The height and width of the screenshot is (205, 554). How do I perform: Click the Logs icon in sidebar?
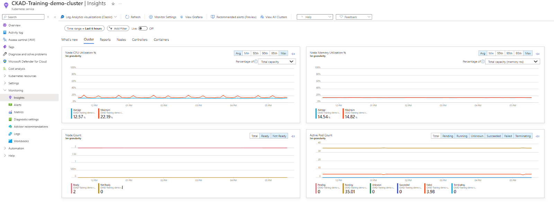10,134
